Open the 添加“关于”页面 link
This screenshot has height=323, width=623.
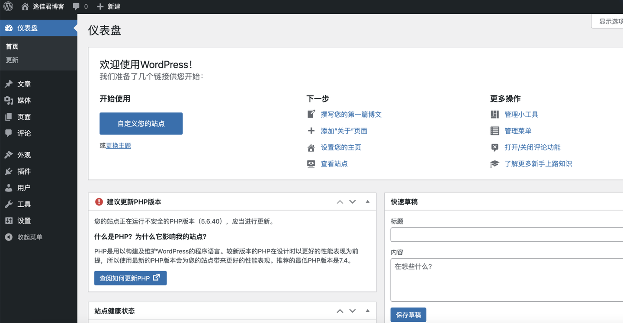[344, 131]
